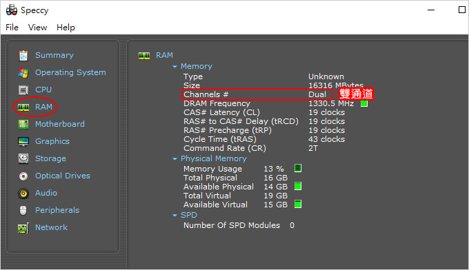Click the RAM section header text
Image resolution: width=469 pixels, height=270 pixels.
click(x=164, y=55)
